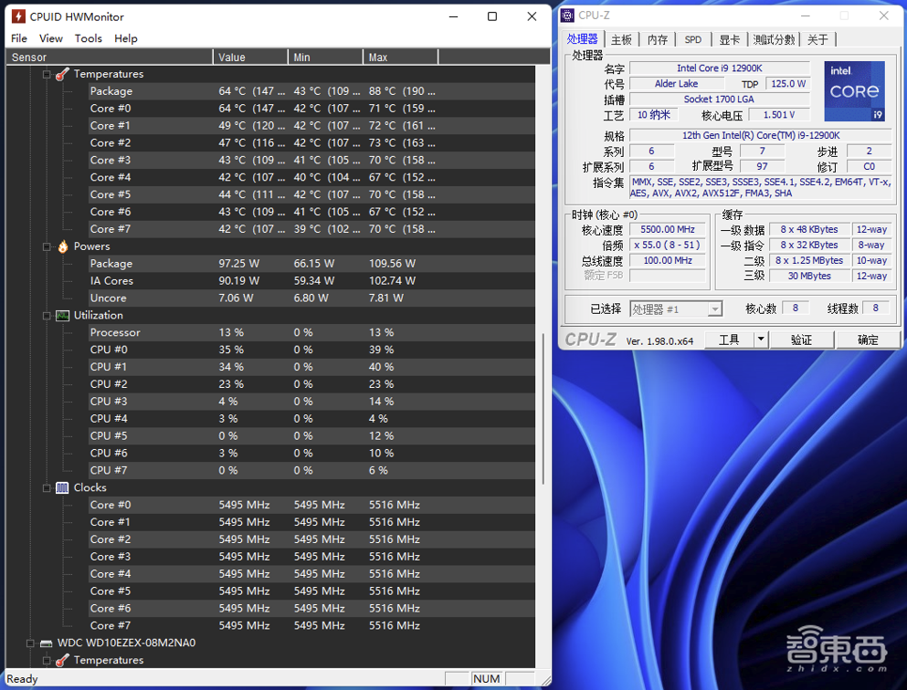
Task: Click the Utilization graph icon
Action: [x=62, y=316]
